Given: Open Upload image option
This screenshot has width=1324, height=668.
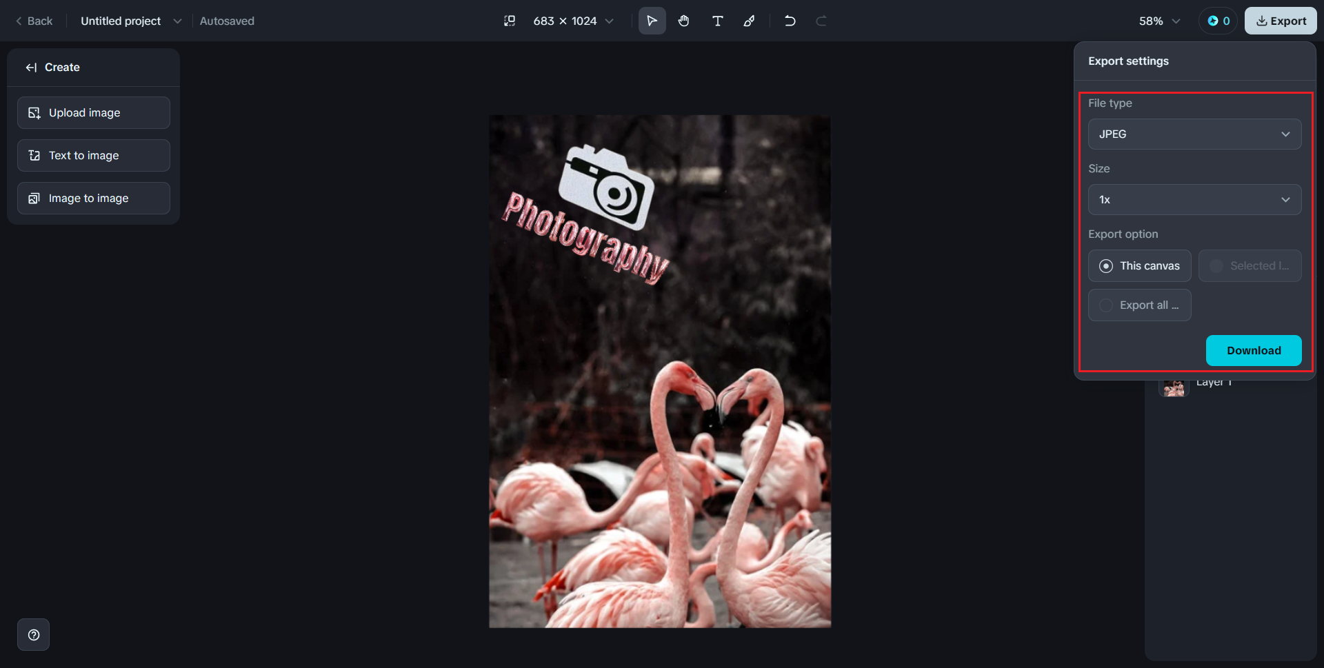Looking at the screenshot, I should click(94, 112).
